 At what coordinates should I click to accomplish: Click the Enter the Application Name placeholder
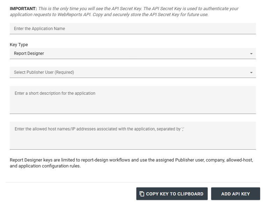pos(40,29)
